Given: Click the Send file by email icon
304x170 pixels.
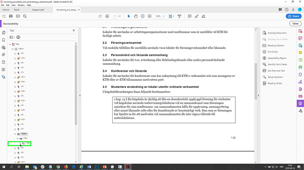Looking at the screenshot, I should [x=18, y=16].
